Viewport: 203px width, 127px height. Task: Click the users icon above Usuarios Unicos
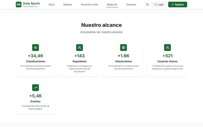167,48
